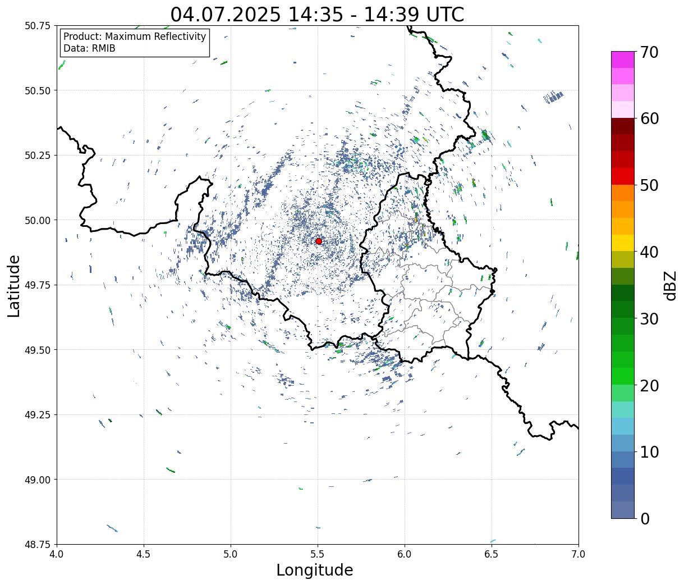Image resolution: width=684 pixels, height=584 pixels.
Task: Click the colorbar tick label 60
Action: pos(649,118)
